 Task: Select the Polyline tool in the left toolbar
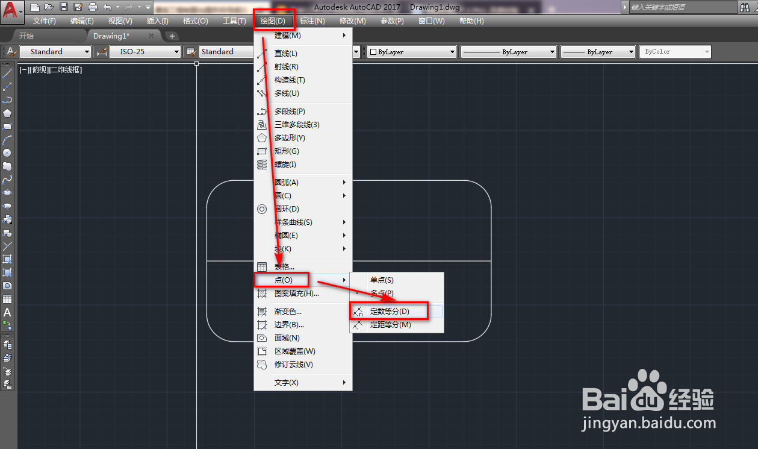click(x=7, y=100)
